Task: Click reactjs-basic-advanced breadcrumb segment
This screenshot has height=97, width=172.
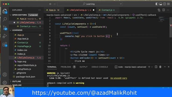Action: [59, 15]
